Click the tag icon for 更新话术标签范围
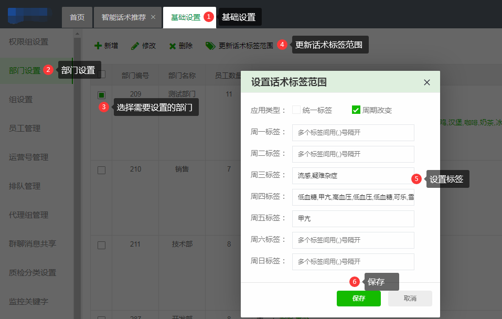Image resolution: width=502 pixels, height=319 pixels. 210,46
